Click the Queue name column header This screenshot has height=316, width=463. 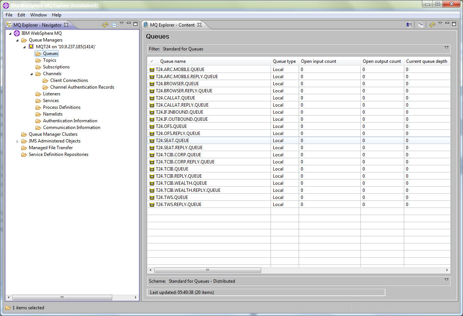[x=173, y=61]
